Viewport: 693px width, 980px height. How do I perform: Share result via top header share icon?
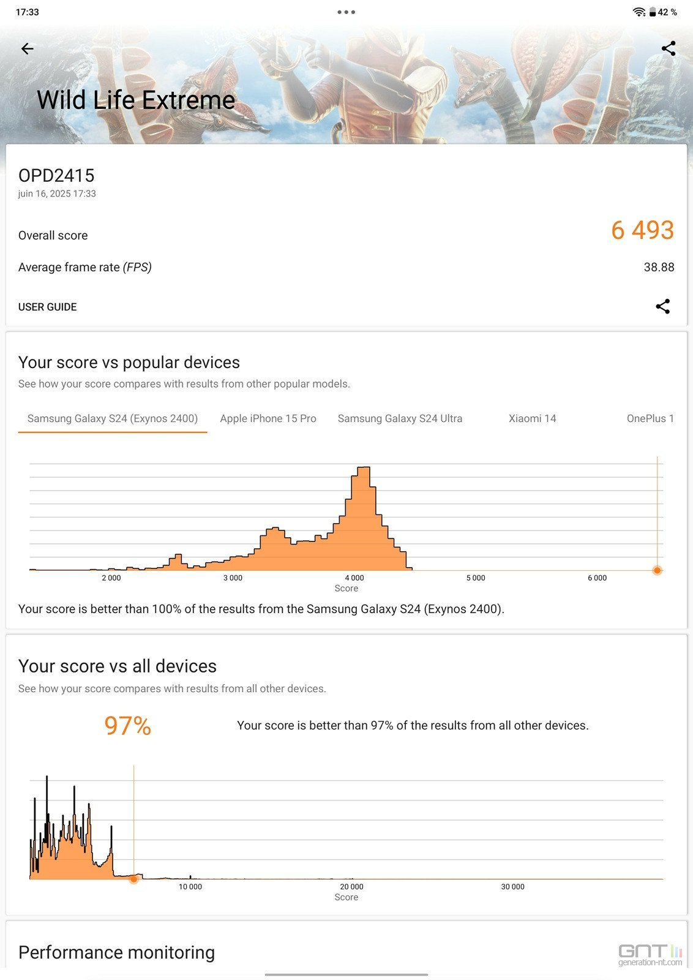(669, 49)
